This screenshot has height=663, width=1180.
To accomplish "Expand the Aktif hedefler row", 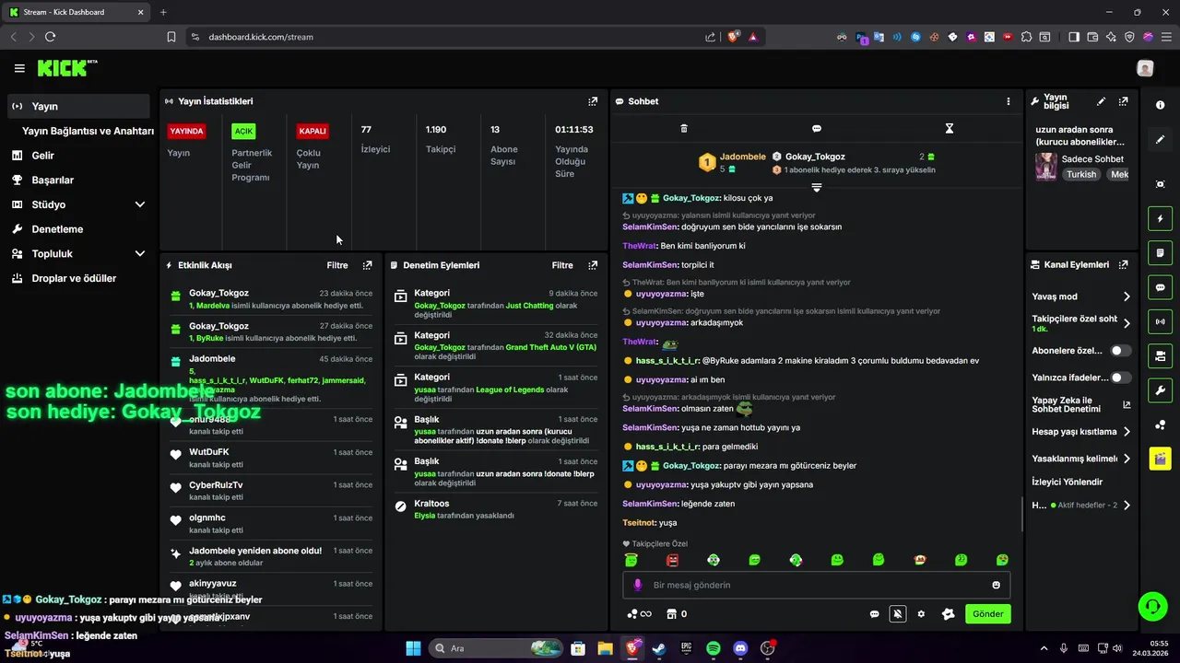I will (x=1127, y=506).
